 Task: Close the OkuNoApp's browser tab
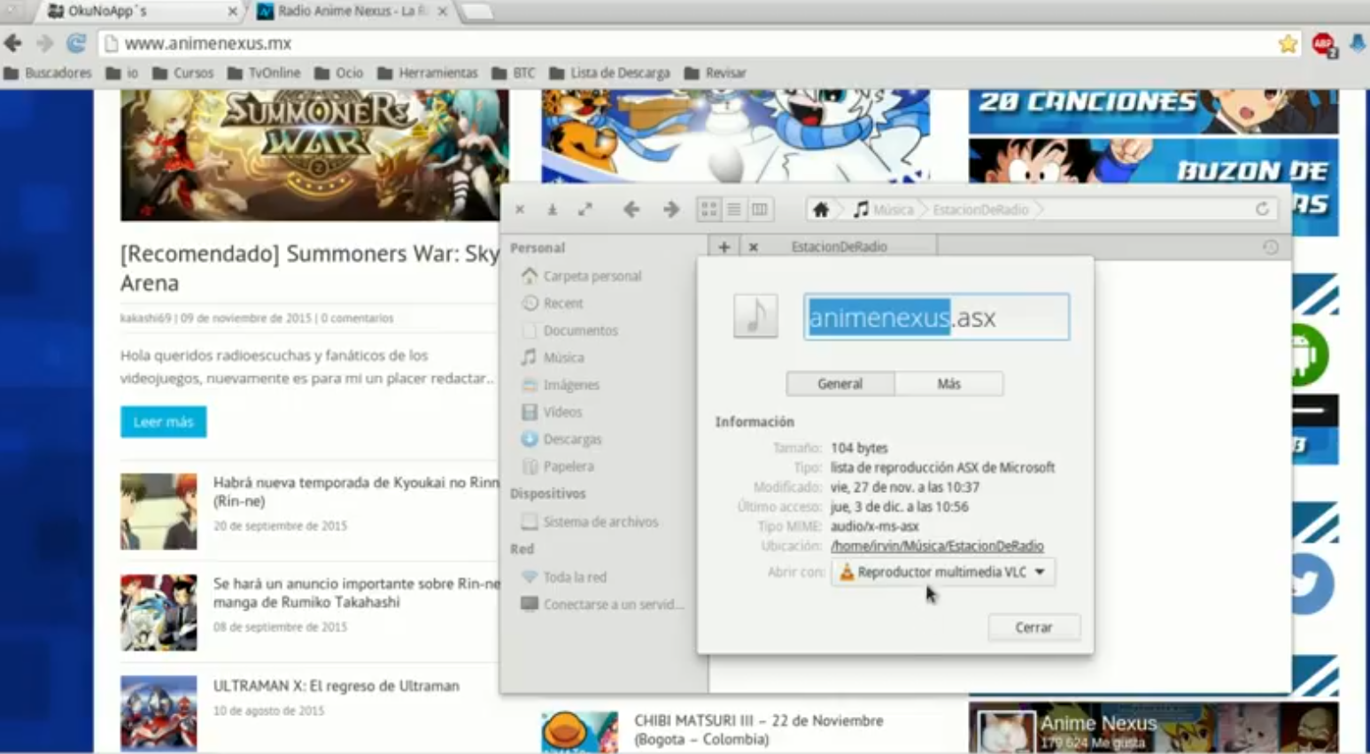(232, 12)
